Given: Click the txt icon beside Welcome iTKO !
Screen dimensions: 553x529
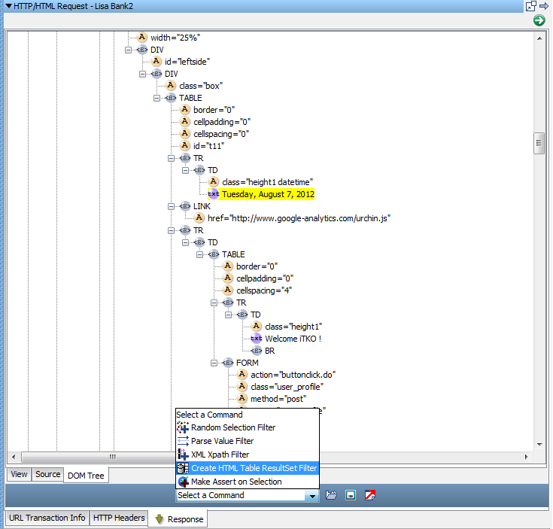Looking at the screenshot, I should click(257, 339).
